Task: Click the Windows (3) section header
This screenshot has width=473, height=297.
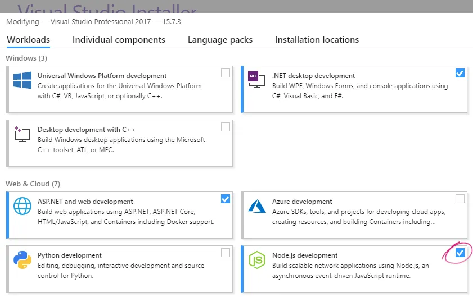Action: click(26, 58)
